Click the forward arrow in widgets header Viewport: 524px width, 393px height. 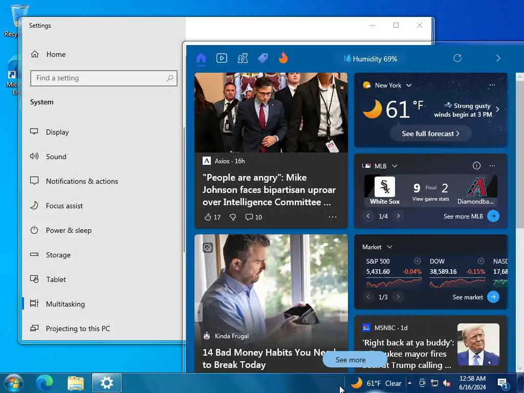point(498,58)
